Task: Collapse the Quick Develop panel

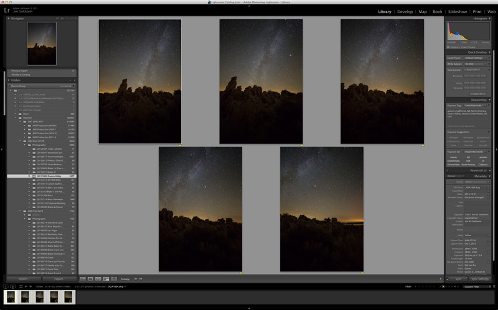Action: (x=489, y=52)
